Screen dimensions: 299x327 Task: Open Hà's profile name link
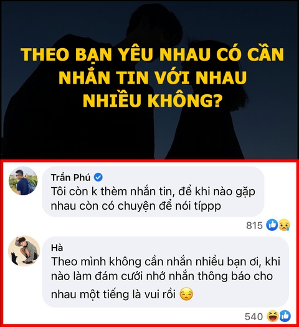tap(57, 248)
